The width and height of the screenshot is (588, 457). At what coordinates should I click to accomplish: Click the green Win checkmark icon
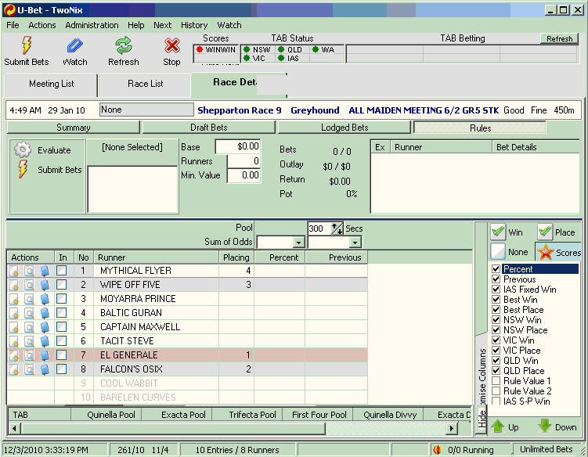coord(498,232)
